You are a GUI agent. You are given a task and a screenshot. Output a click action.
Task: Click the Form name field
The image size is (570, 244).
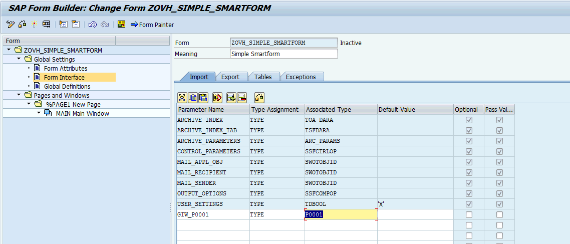(284, 43)
